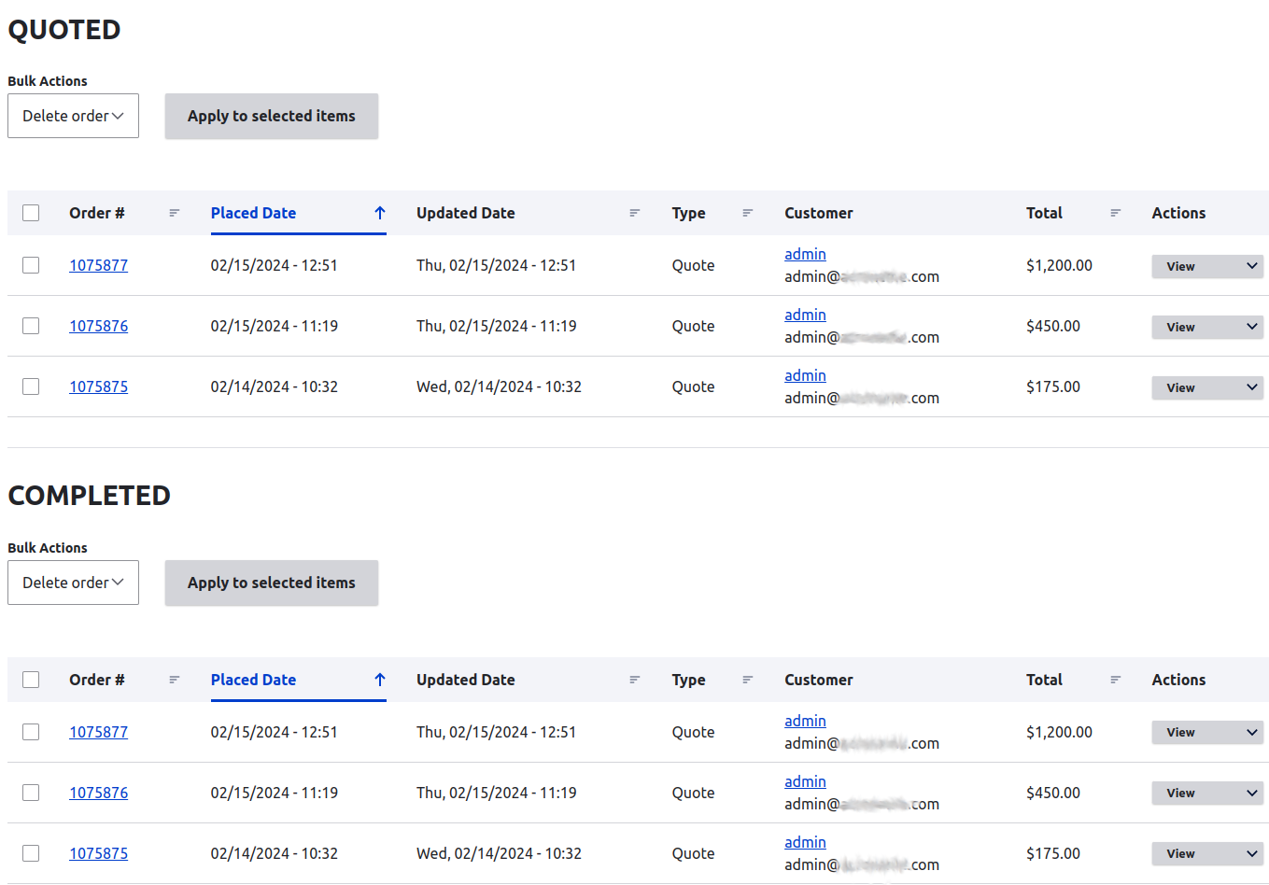
Task: Select order 1075877 checkbox in Quoted table
Action: tap(31, 265)
